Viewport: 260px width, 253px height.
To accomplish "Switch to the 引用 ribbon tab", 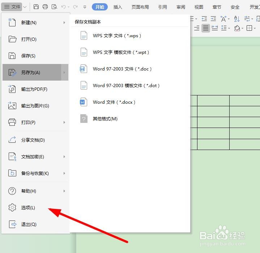I will (162, 7).
